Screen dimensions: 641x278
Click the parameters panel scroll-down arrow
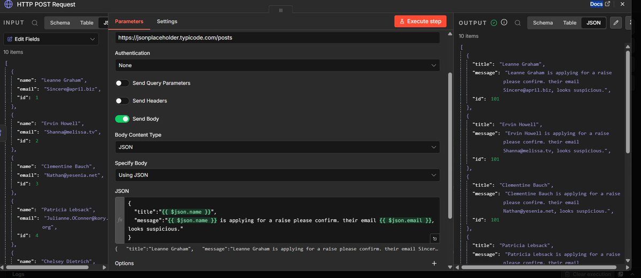450,267
